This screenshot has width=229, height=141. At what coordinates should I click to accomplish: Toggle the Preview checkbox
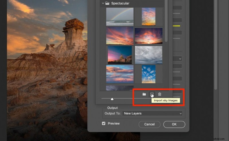click(x=104, y=124)
